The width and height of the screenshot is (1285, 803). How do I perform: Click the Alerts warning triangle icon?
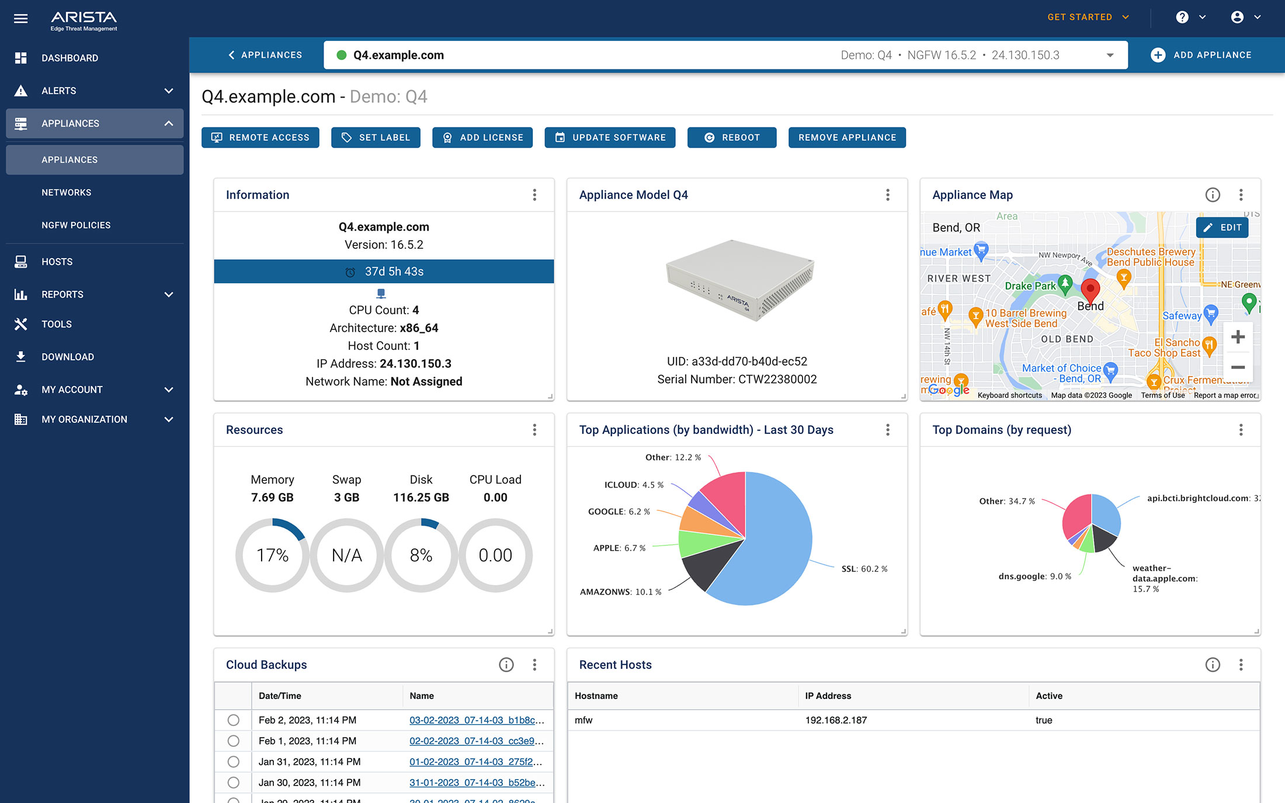click(21, 91)
